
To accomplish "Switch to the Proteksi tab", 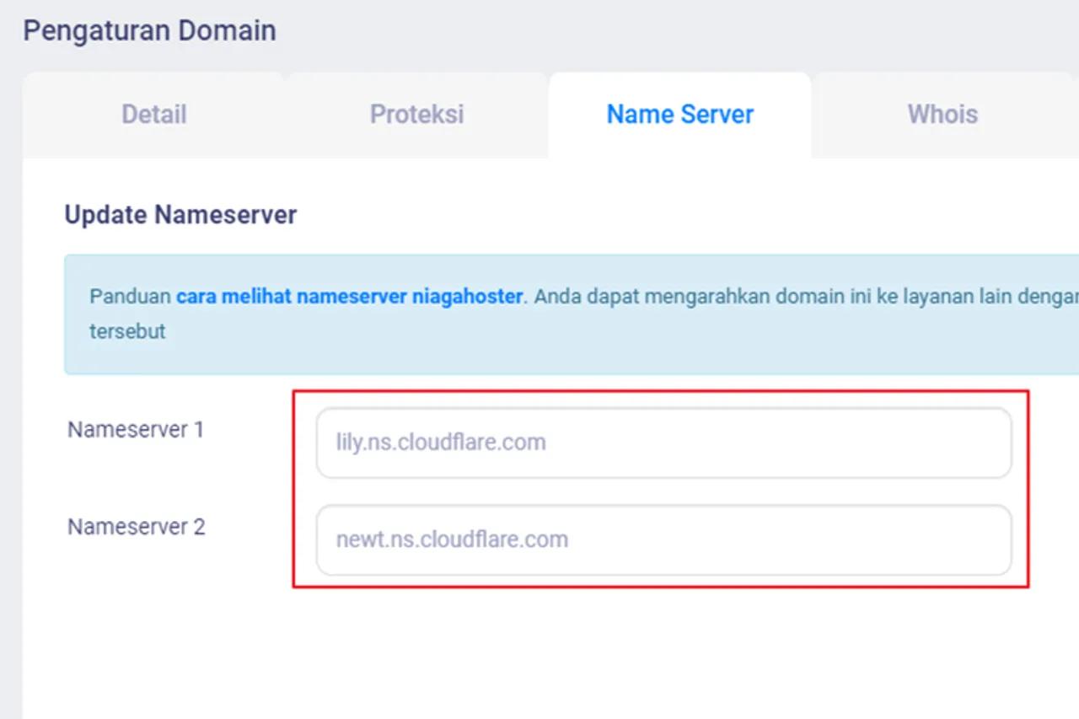I will (x=416, y=115).
